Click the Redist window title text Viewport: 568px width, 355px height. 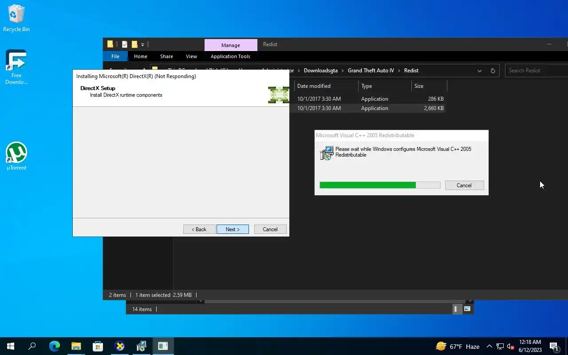click(x=270, y=44)
